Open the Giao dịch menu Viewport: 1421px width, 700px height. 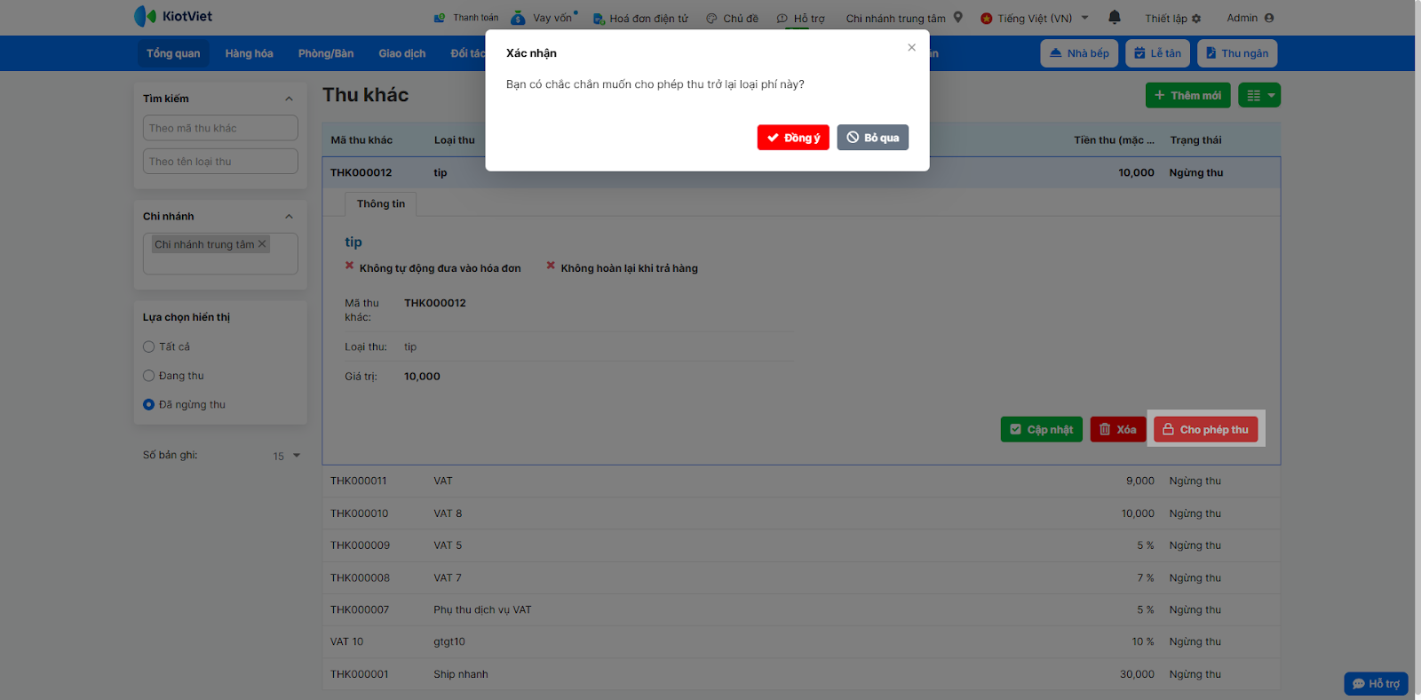click(402, 53)
